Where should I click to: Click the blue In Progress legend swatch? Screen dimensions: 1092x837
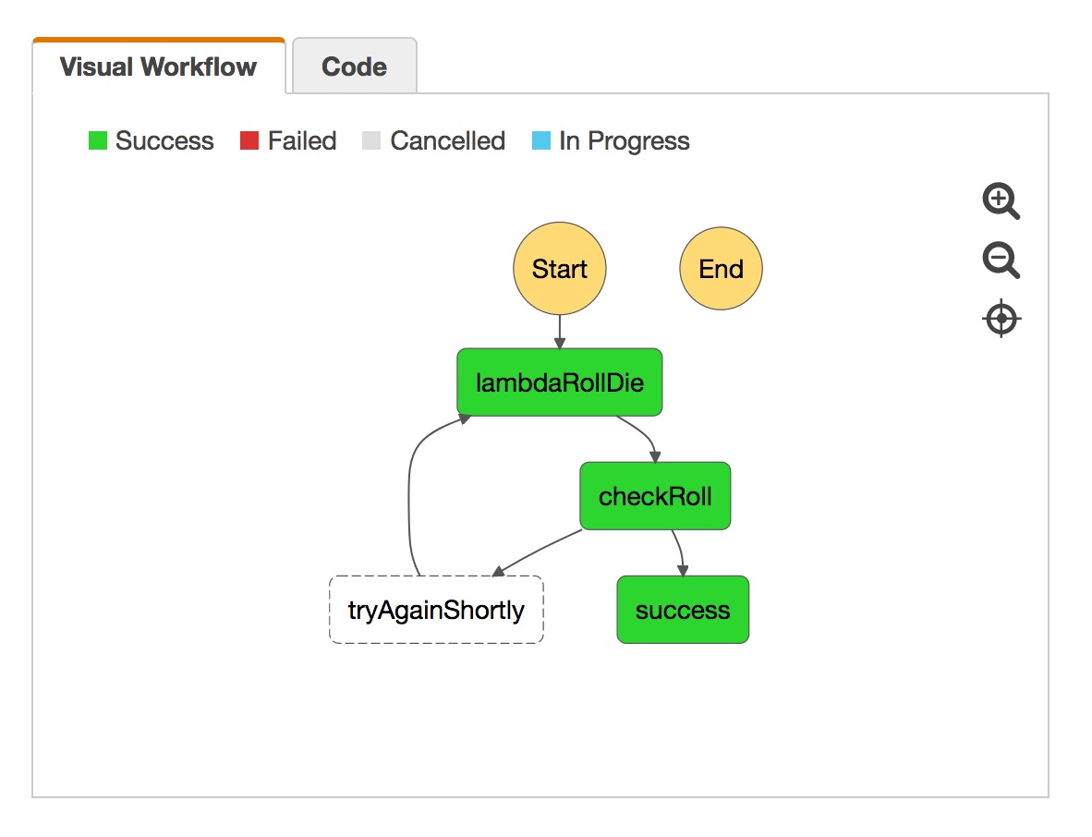541,141
